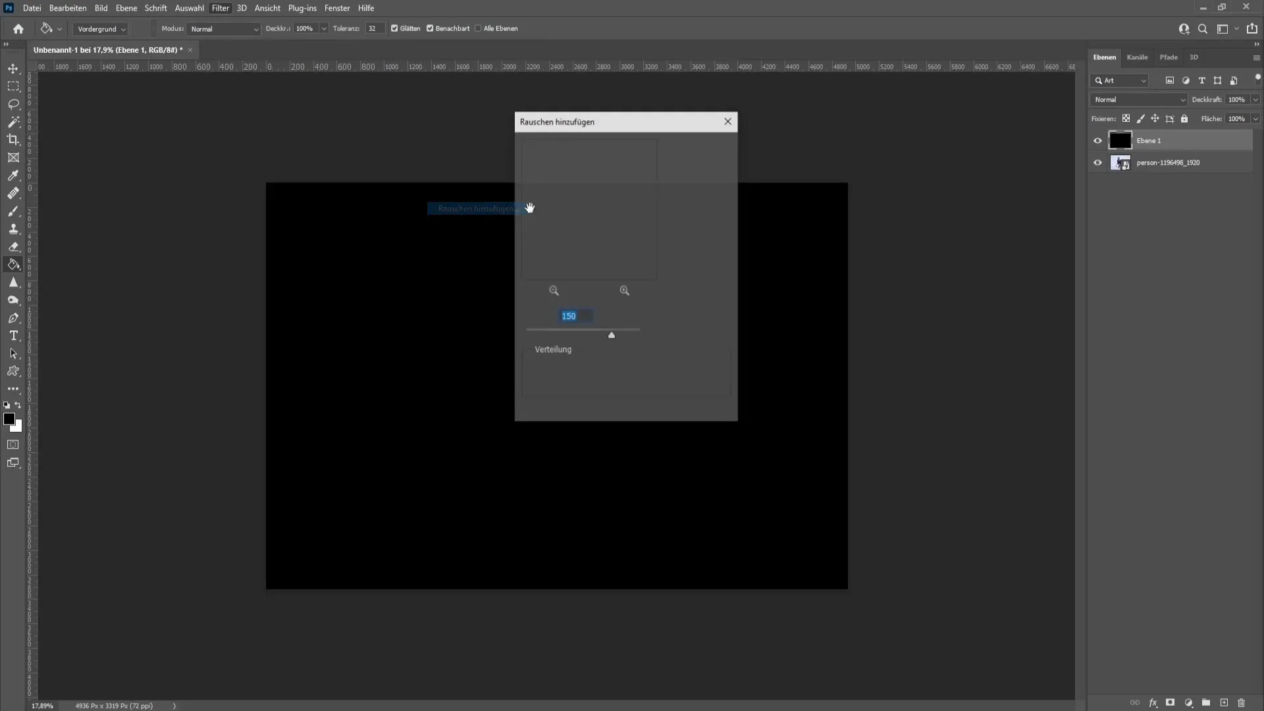1264x711 pixels.
Task: Select the Eraser tool
Action: pyautogui.click(x=13, y=246)
